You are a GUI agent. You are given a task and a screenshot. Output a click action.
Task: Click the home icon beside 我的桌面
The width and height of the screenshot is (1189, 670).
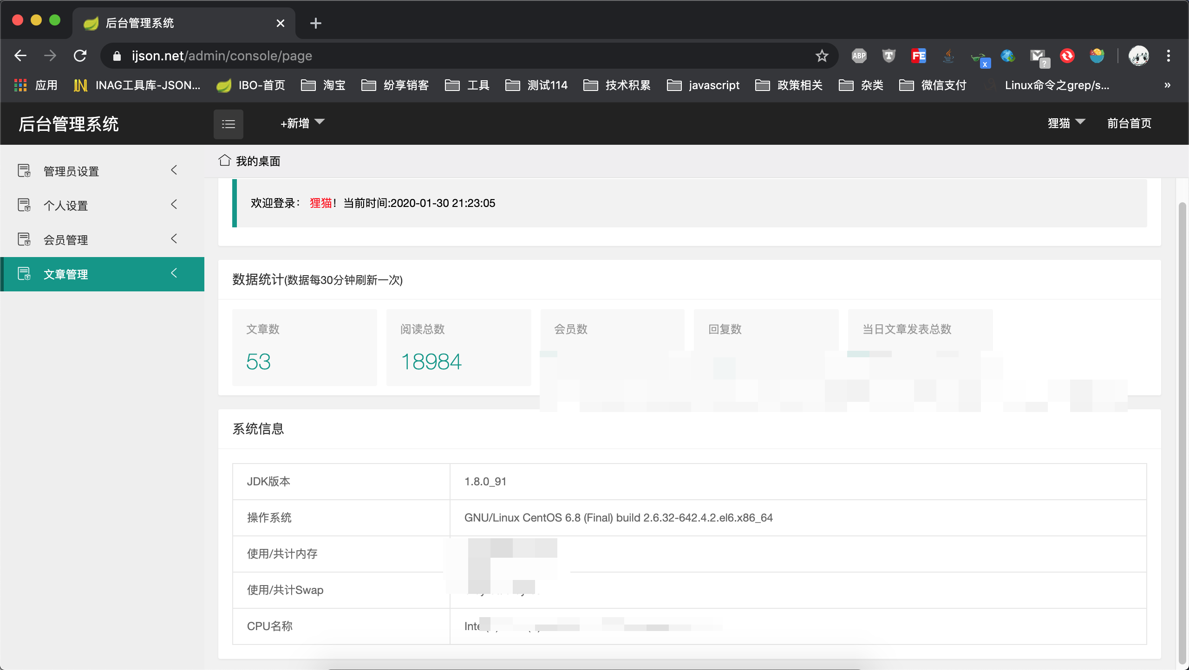[225, 161]
